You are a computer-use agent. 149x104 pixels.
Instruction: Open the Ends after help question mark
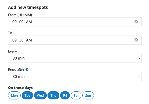pos(27,70)
